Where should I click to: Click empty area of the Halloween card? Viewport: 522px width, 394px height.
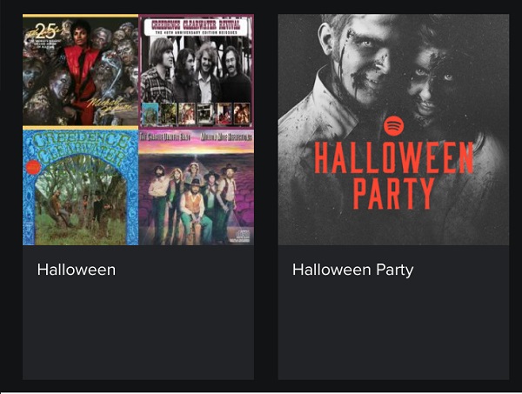click(x=137, y=331)
